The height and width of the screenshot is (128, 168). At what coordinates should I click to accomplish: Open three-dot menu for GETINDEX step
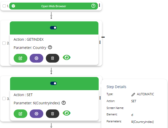click(100, 42)
